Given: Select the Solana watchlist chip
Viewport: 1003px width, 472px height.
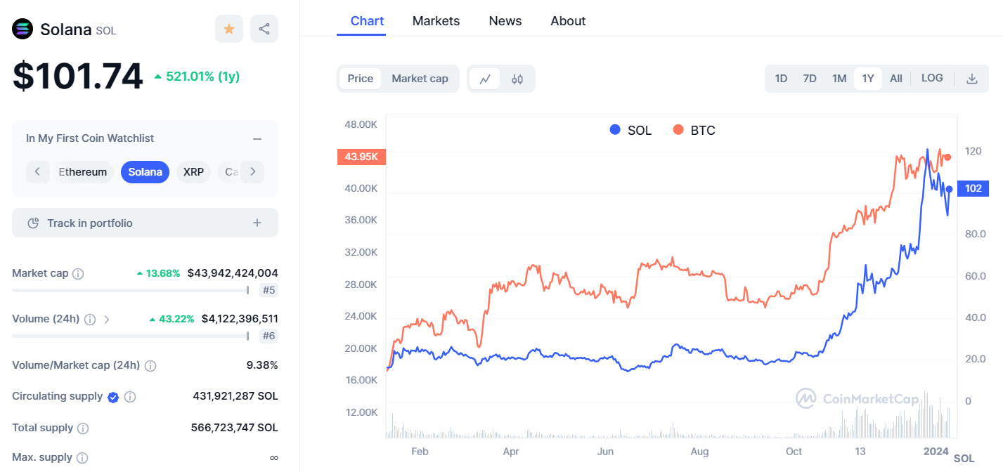Looking at the screenshot, I should coord(145,172).
